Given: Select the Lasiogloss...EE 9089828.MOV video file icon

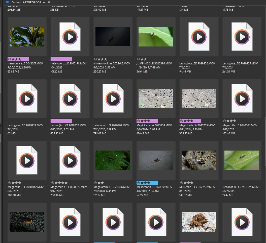Looking at the screenshot, I should 27,98.
